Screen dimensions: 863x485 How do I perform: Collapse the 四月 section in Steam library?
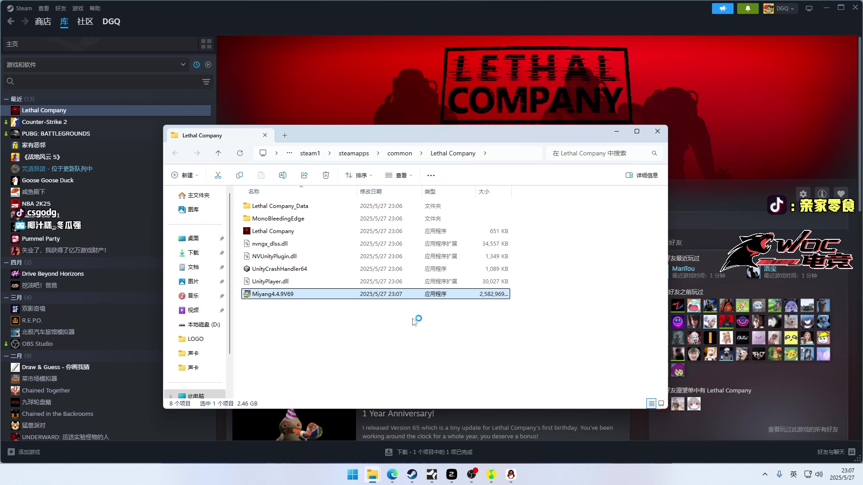coord(6,262)
